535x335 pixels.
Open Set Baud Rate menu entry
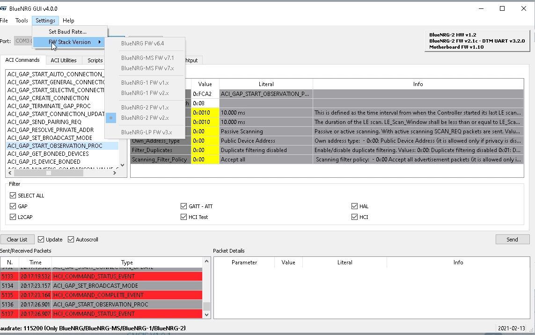67,32
